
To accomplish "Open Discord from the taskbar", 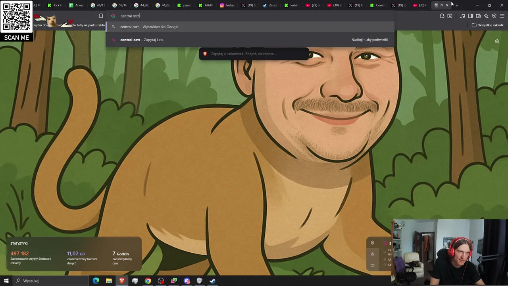I will (187, 281).
